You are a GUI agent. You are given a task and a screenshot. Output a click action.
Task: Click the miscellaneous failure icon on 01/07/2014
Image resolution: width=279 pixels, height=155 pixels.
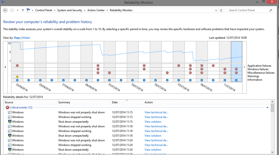click(110, 73)
